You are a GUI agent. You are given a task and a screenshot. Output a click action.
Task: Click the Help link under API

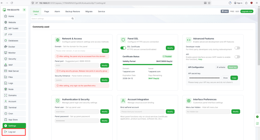pyautogui.click(x=200, y=59)
